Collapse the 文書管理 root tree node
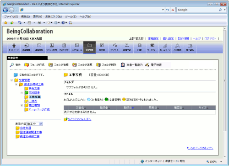Screen dimensions: 229x166 tap(12, 80)
